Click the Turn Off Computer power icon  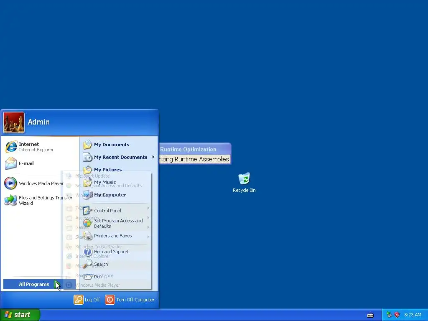tap(110, 299)
